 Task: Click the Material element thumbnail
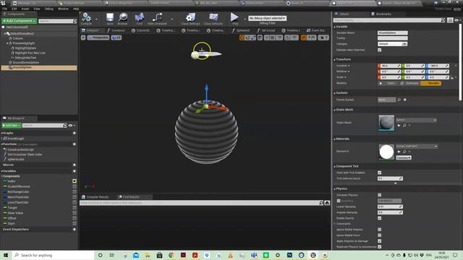[x=386, y=152]
